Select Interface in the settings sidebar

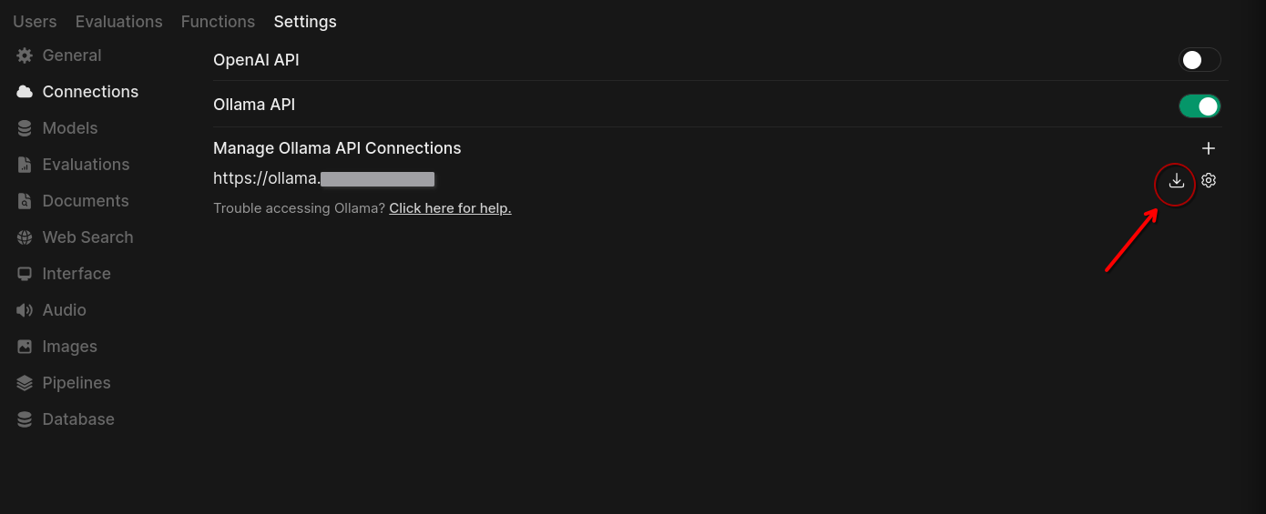tap(77, 274)
